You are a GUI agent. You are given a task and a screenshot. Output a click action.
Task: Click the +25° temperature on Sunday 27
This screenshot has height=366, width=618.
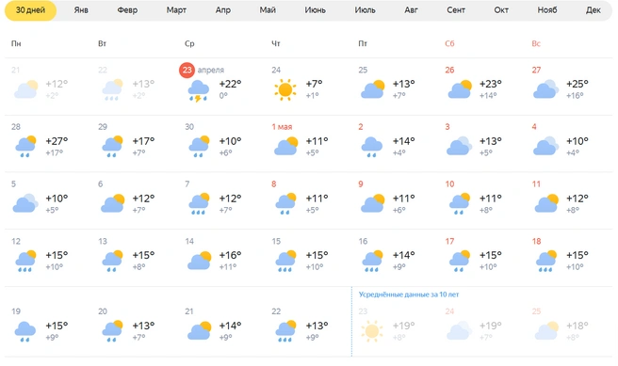click(x=577, y=84)
